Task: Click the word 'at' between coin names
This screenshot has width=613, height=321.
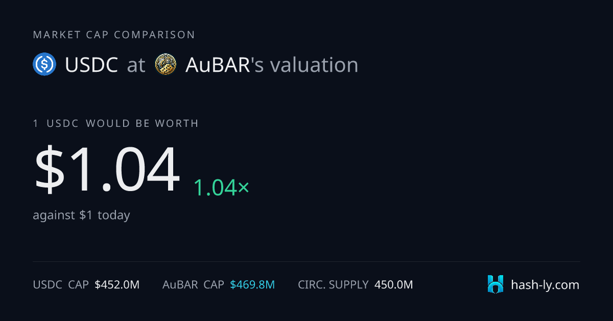Action: click(x=136, y=66)
